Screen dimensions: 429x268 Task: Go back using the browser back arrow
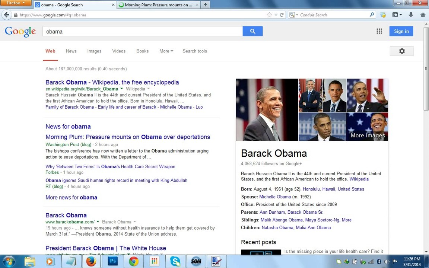tap(7, 15)
